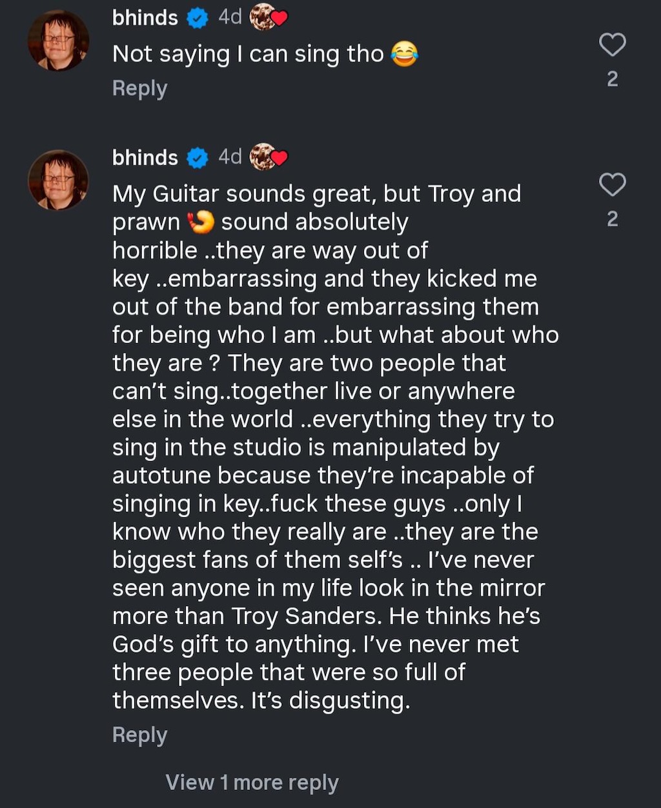Screen dimensions: 661x808
Task: View like count under guitar comment's heart
Action: [613, 219]
